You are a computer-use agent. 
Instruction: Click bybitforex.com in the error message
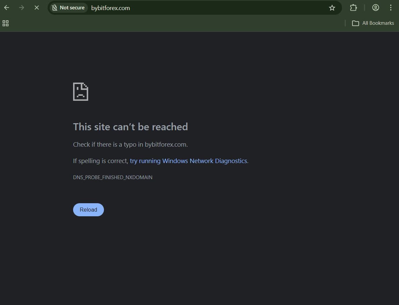click(166, 145)
